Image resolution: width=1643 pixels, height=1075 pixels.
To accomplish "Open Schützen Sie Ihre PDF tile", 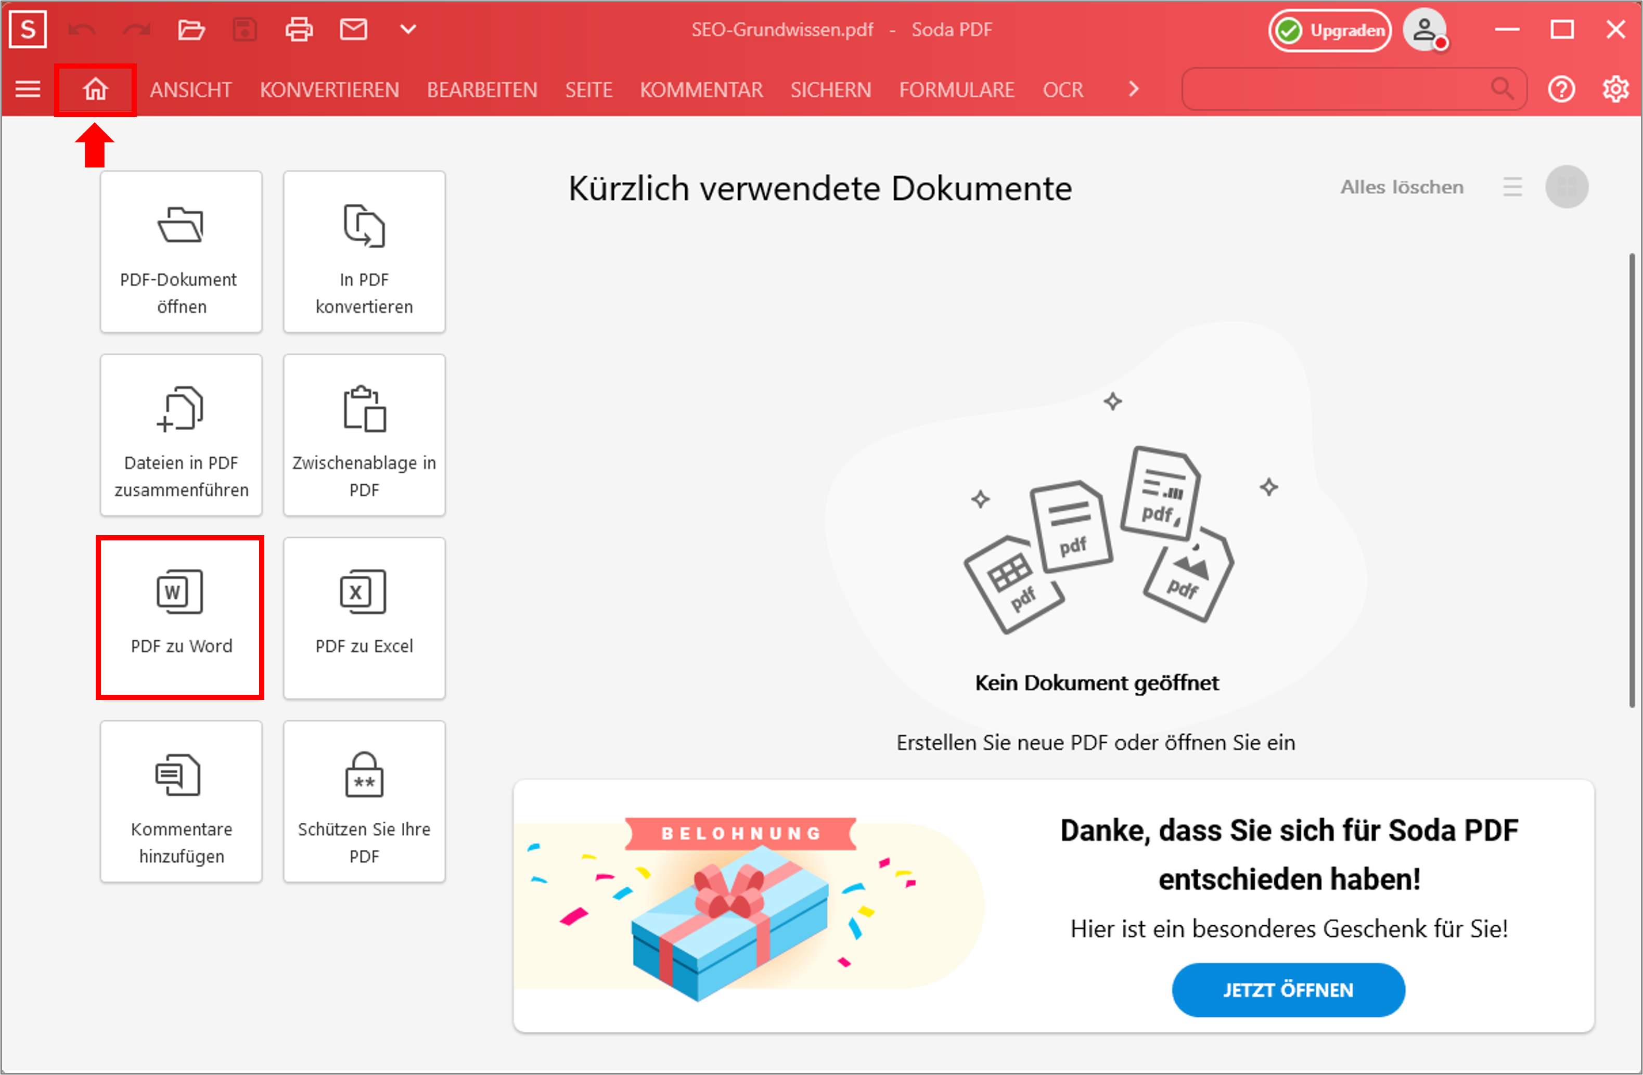I will (364, 801).
